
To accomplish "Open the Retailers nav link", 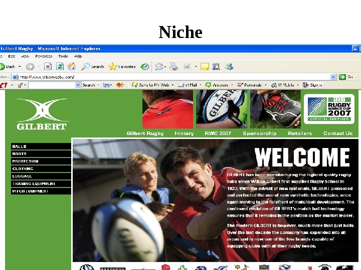I will pos(300,133).
